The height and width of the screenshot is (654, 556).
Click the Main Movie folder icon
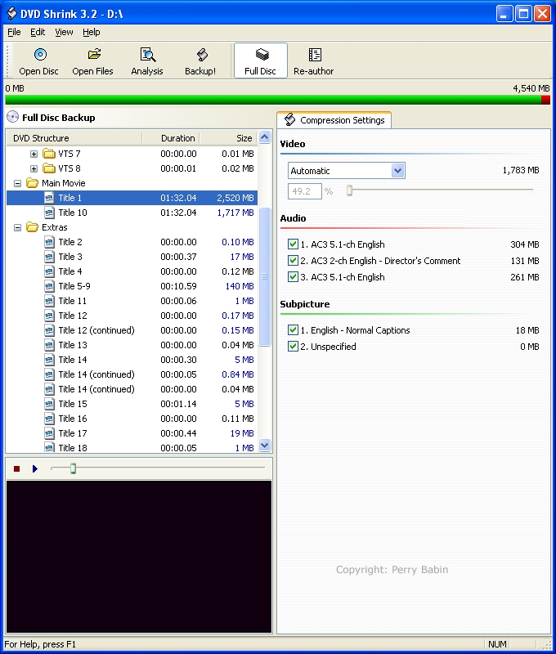point(33,183)
